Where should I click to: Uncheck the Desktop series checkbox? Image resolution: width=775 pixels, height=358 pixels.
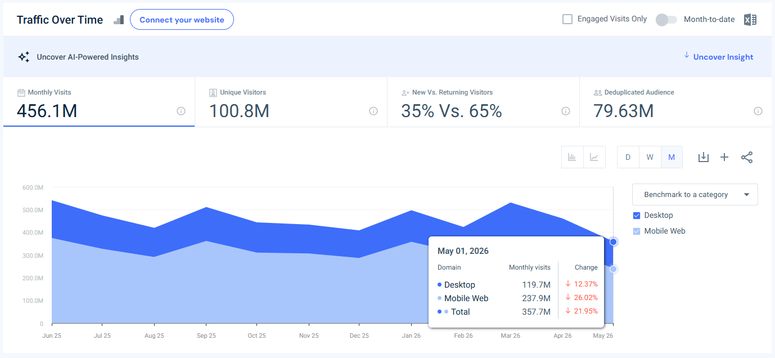point(637,216)
